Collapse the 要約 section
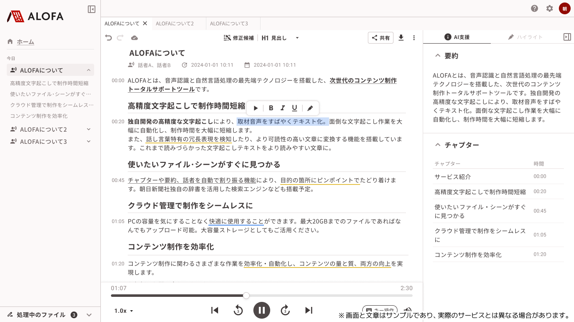 click(437, 55)
